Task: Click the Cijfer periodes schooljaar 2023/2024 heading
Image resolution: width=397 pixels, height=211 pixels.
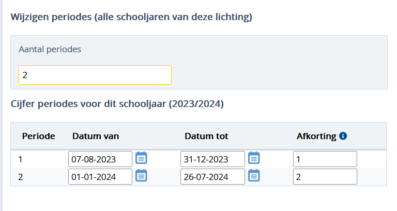Action: click(x=117, y=104)
